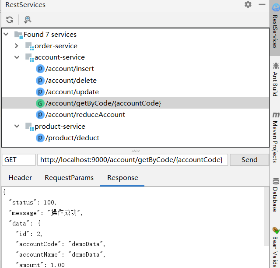Click the request URL input field
The image size is (280, 268).
tap(132, 160)
